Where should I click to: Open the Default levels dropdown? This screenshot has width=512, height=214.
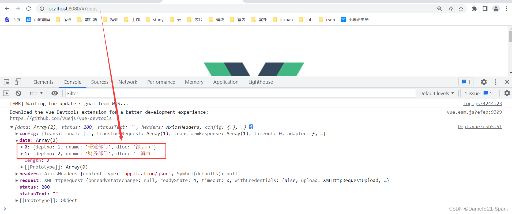tap(437, 93)
